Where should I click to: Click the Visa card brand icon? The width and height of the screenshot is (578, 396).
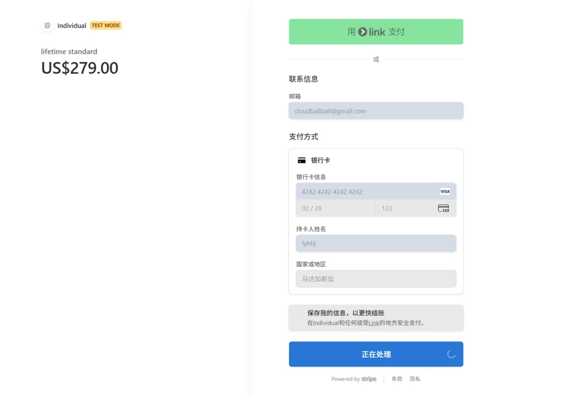click(444, 192)
